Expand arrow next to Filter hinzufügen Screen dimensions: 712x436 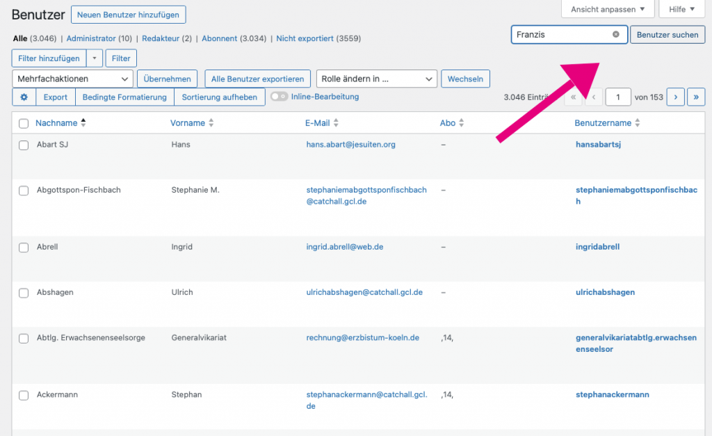click(94, 58)
